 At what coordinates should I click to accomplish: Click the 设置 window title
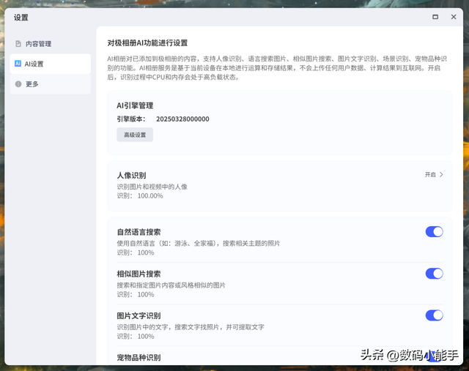[21, 17]
